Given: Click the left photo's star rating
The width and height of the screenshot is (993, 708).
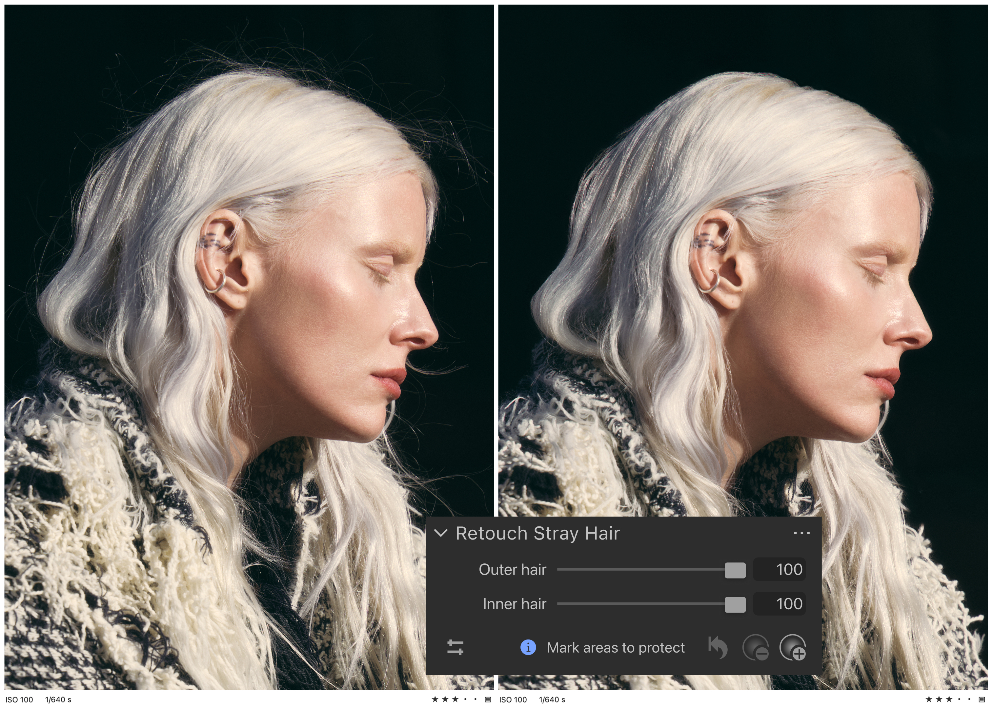Looking at the screenshot, I should pos(455,700).
